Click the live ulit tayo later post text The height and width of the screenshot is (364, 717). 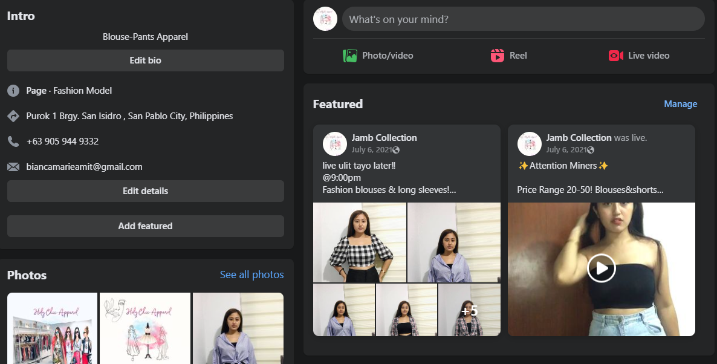click(359, 166)
